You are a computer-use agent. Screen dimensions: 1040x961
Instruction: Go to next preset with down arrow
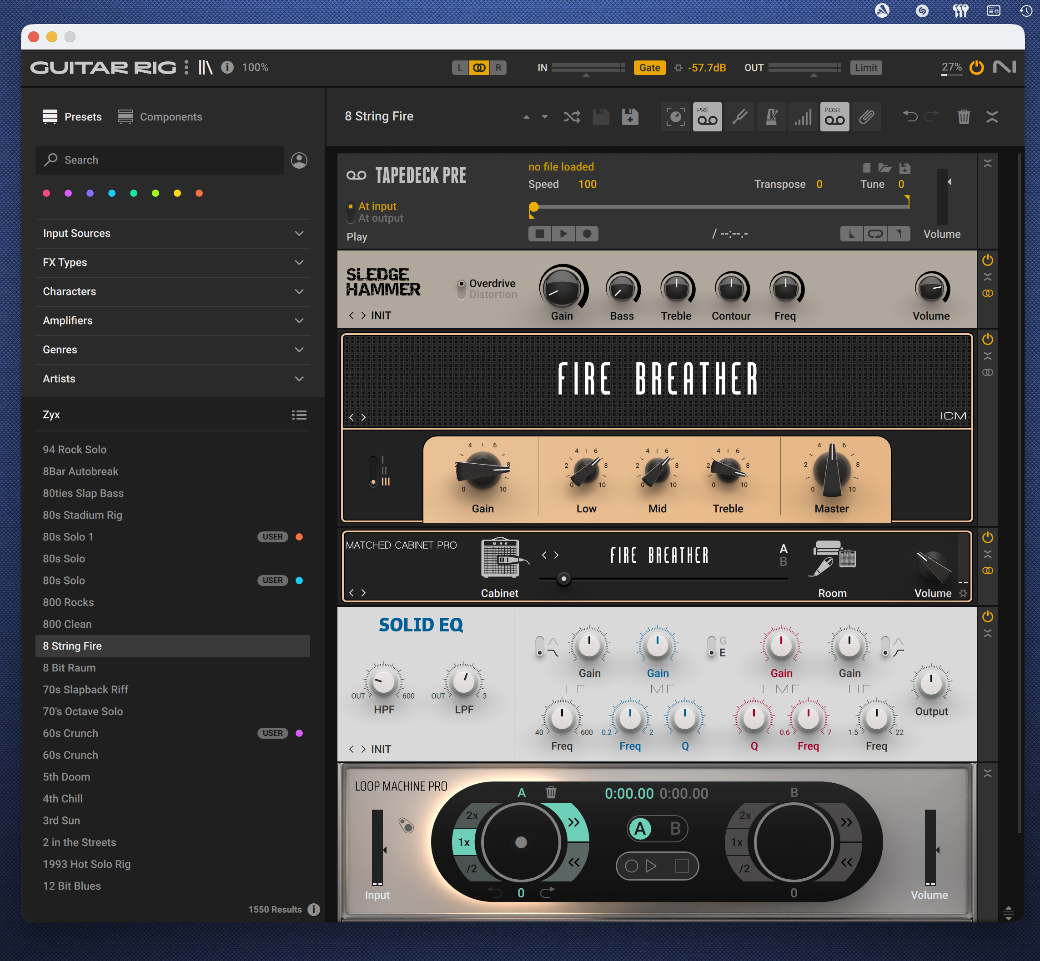click(x=545, y=117)
